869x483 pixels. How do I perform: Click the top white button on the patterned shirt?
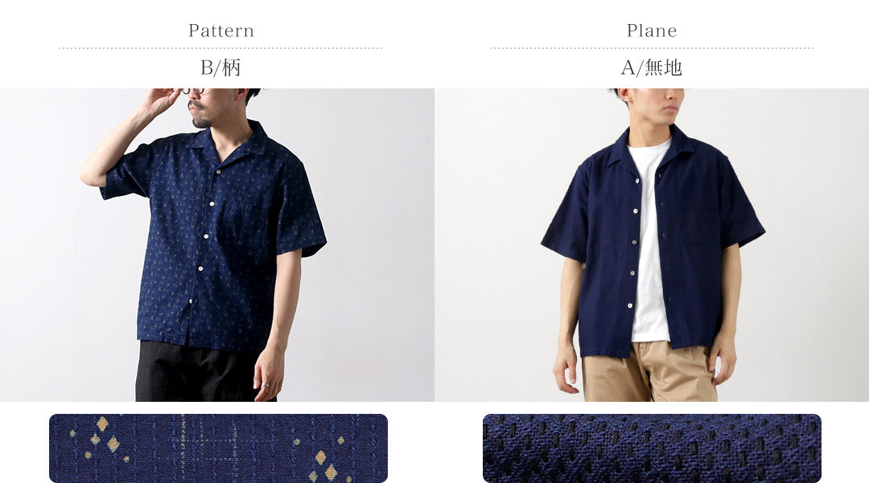(x=219, y=171)
